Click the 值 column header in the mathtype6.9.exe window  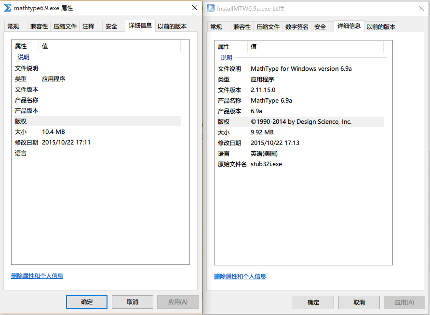tap(110, 46)
